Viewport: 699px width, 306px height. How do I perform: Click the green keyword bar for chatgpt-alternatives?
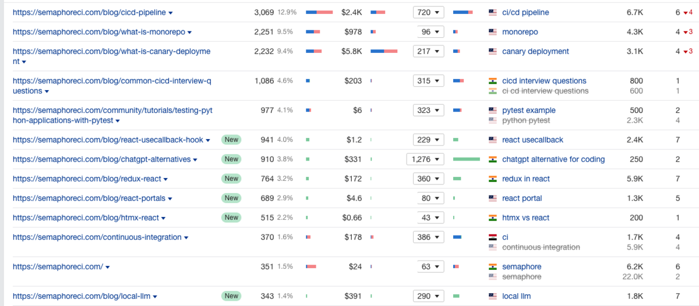coord(467,159)
